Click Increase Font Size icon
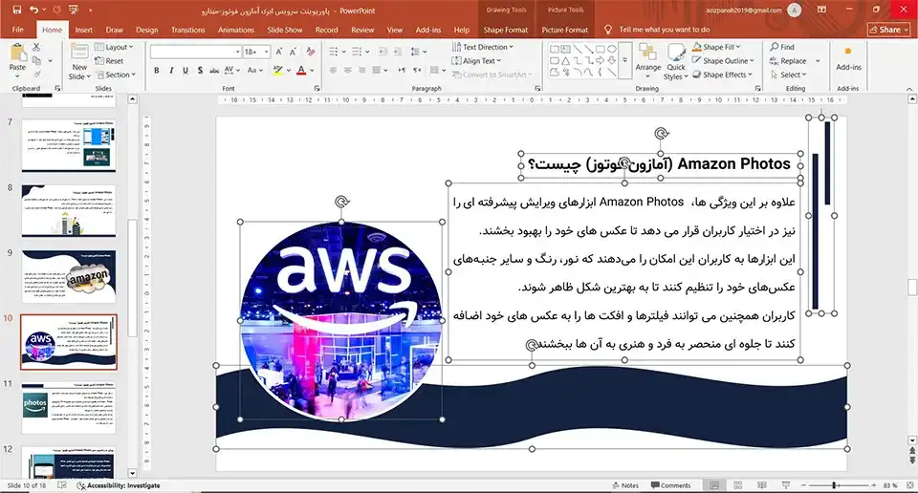Viewport: 918px width, 493px height. pyautogui.click(x=279, y=52)
